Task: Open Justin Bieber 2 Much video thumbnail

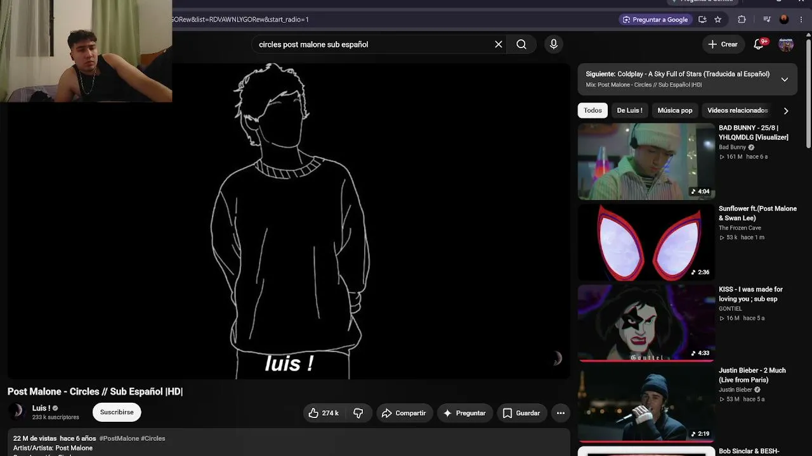Action: 646,404
